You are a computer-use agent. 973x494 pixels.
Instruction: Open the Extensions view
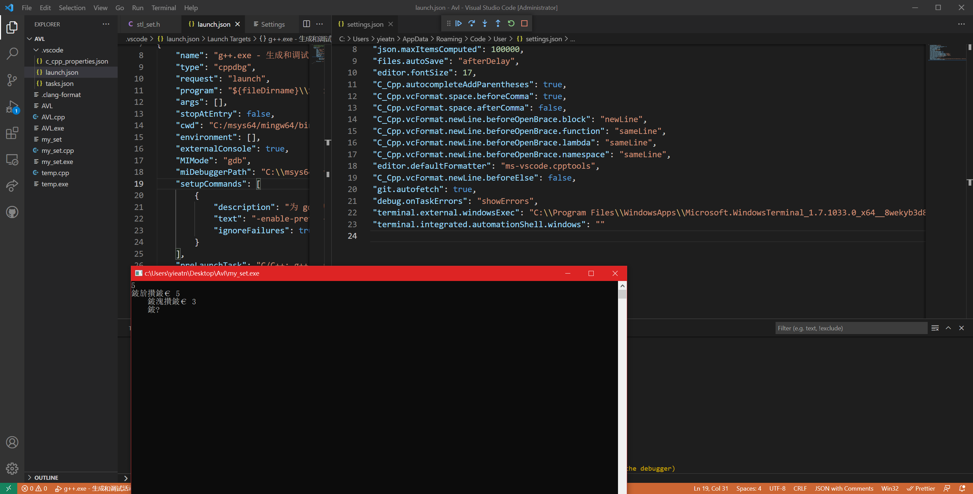point(12,133)
